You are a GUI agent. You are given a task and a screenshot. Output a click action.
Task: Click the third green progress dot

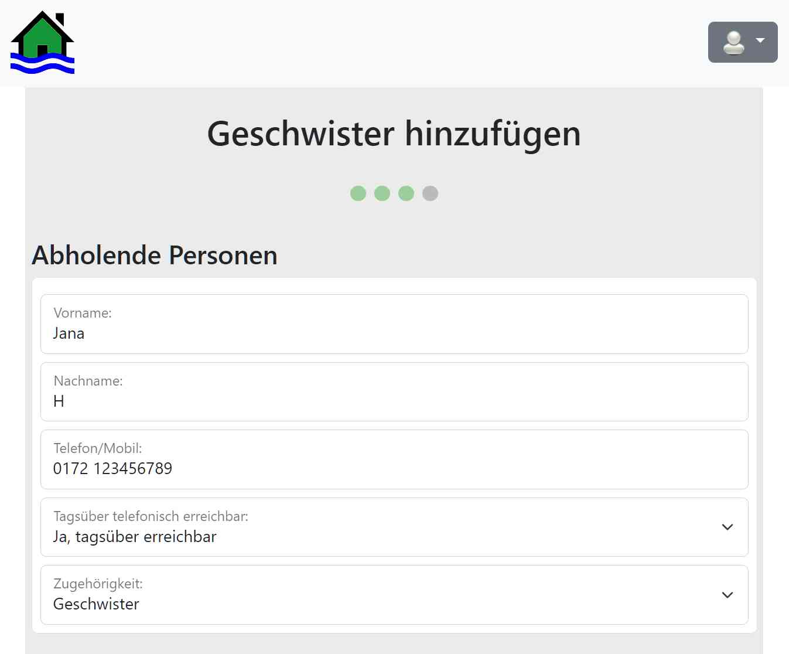pyautogui.click(x=406, y=193)
